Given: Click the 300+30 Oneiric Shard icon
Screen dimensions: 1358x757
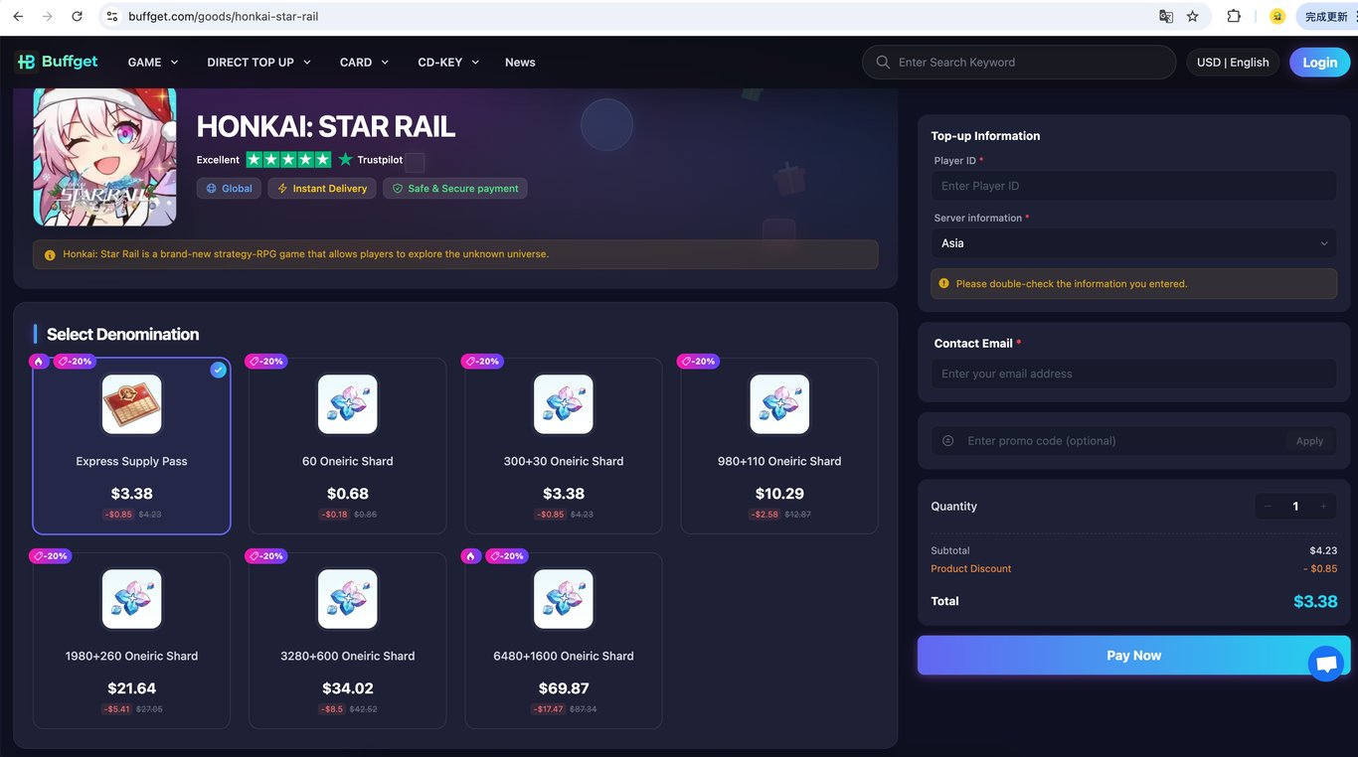Looking at the screenshot, I should [564, 404].
